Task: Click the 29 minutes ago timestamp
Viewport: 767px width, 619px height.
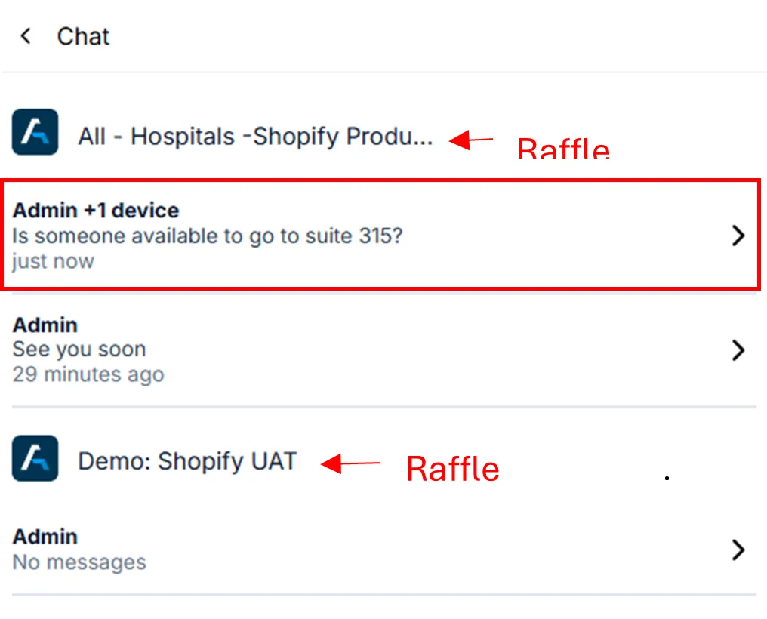Action: tap(88, 374)
